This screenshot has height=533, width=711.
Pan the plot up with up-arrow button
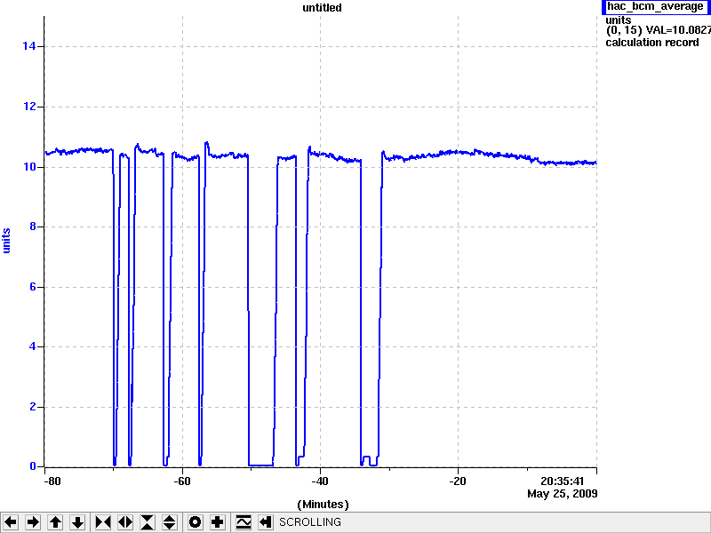(55, 522)
